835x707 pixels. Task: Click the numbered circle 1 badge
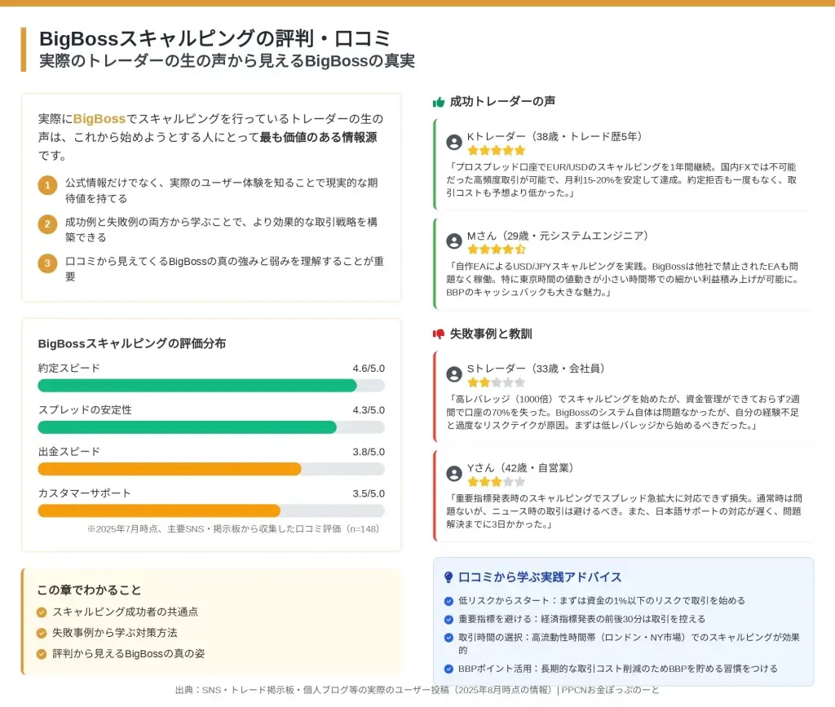pos(48,185)
